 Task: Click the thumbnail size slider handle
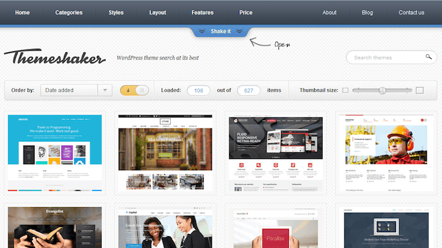click(382, 90)
